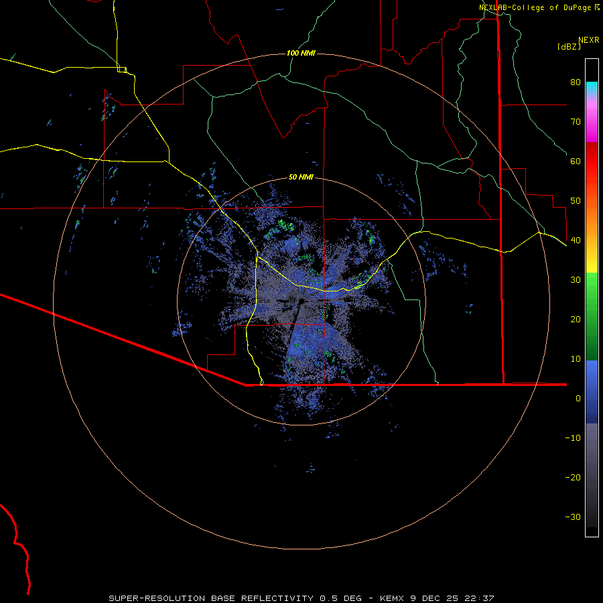Click the 50 NMI range ring label
The image size is (603, 603).
(x=301, y=177)
